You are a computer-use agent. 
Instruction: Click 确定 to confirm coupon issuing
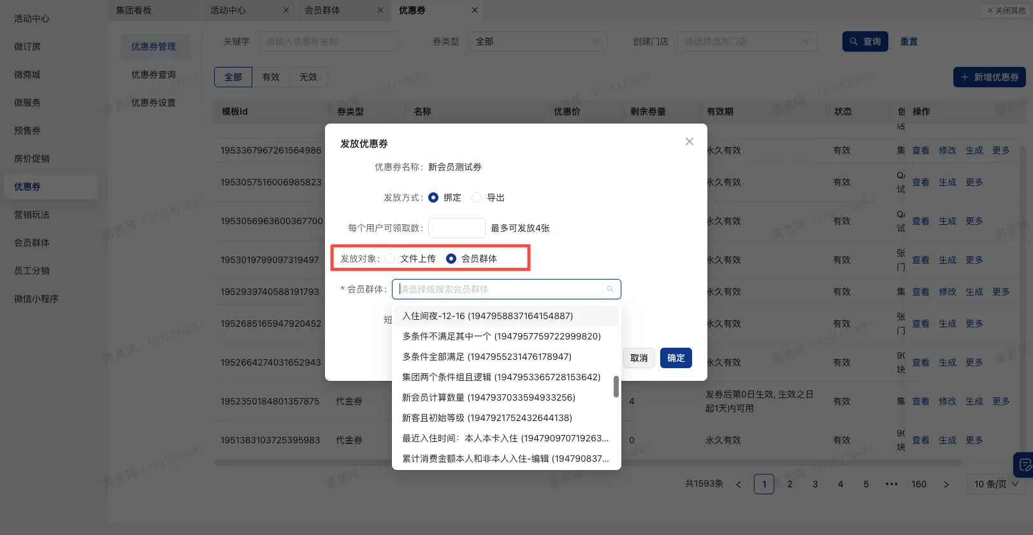coord(676,358)
